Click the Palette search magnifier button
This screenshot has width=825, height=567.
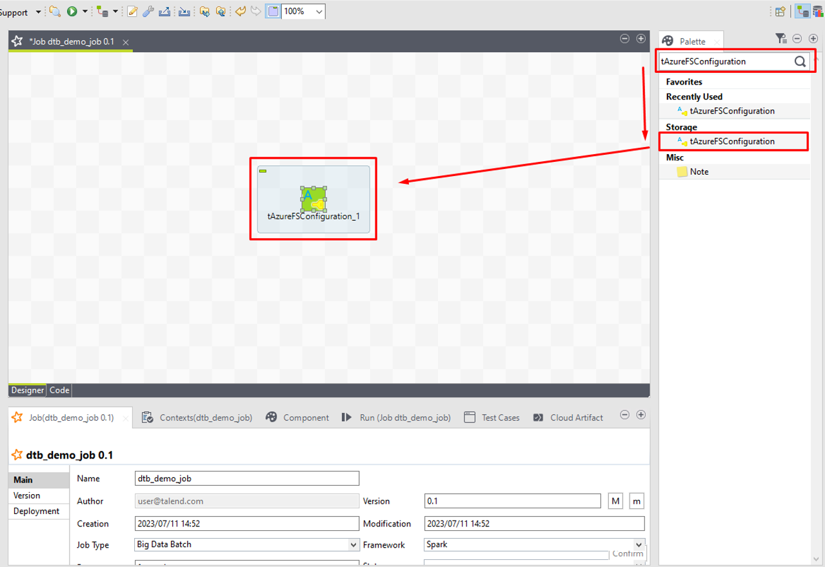click(x=800, y=61)
